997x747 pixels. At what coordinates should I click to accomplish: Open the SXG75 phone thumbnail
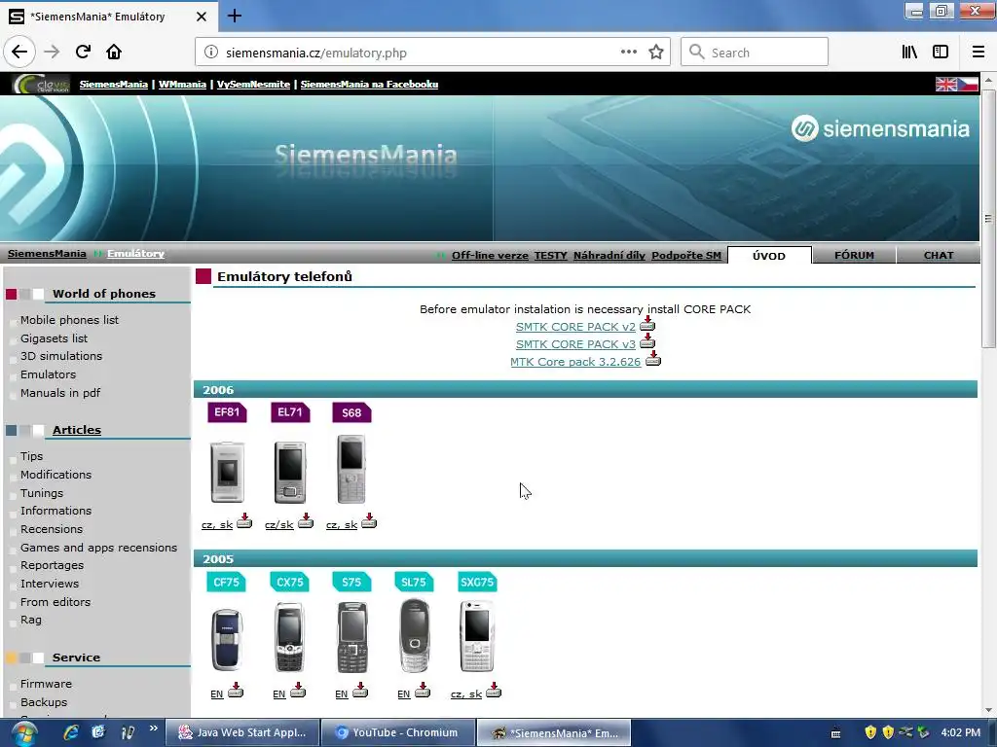point(477,636)
